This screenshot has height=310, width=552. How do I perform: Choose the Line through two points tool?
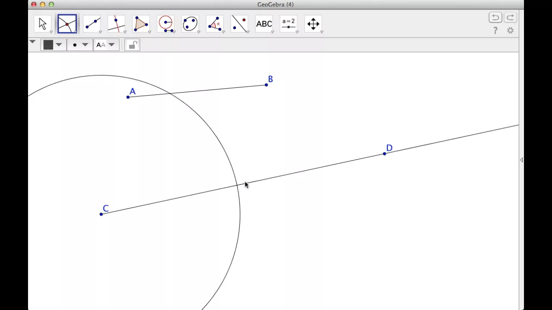pyautogui.click(x=92, y=24)
